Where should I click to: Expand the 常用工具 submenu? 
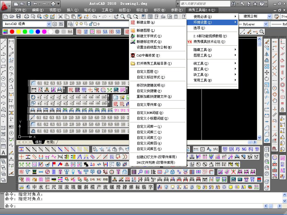pyautogui.click(x=212, y=80)
